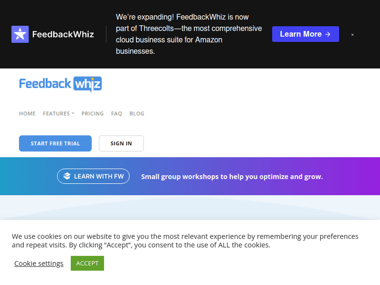
Task: Close the Threecolts announcement banner
Action: click(x=352, y=34)
